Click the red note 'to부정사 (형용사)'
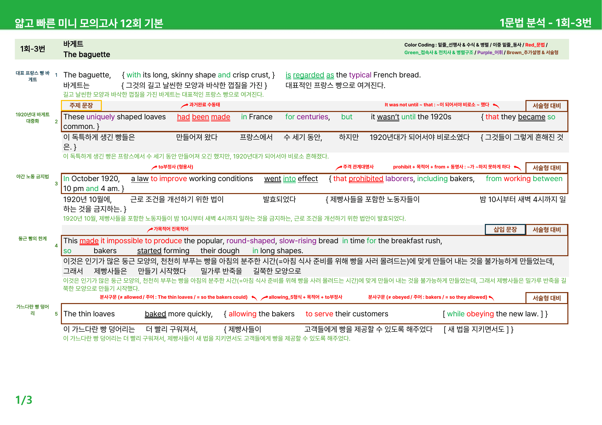The image size is (602, 425). point(176,167)
